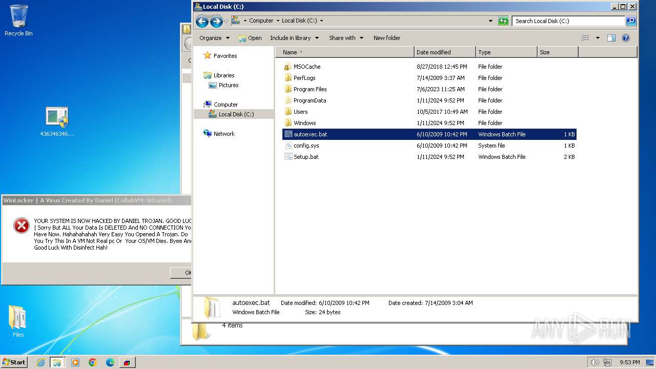Click the System file type cell
Image resolution: width=656 pixels, height=369 pixels.
coord(491,146)
